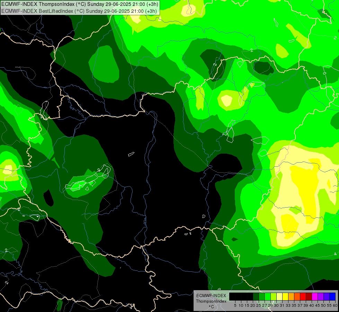Click legend tick value '10'

click(x=241, y=305)
